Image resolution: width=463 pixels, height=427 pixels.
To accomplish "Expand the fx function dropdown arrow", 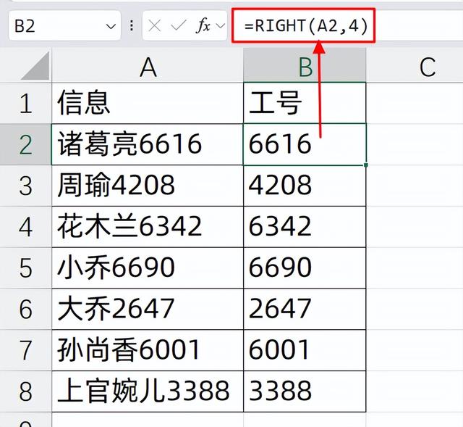I will [220, 26].
